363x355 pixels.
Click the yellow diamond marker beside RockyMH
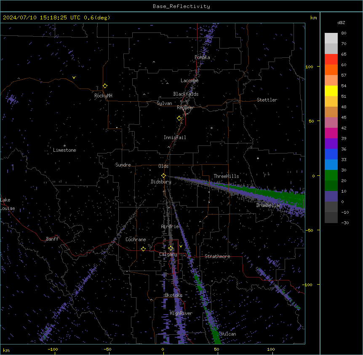click(x=105, y=86)
